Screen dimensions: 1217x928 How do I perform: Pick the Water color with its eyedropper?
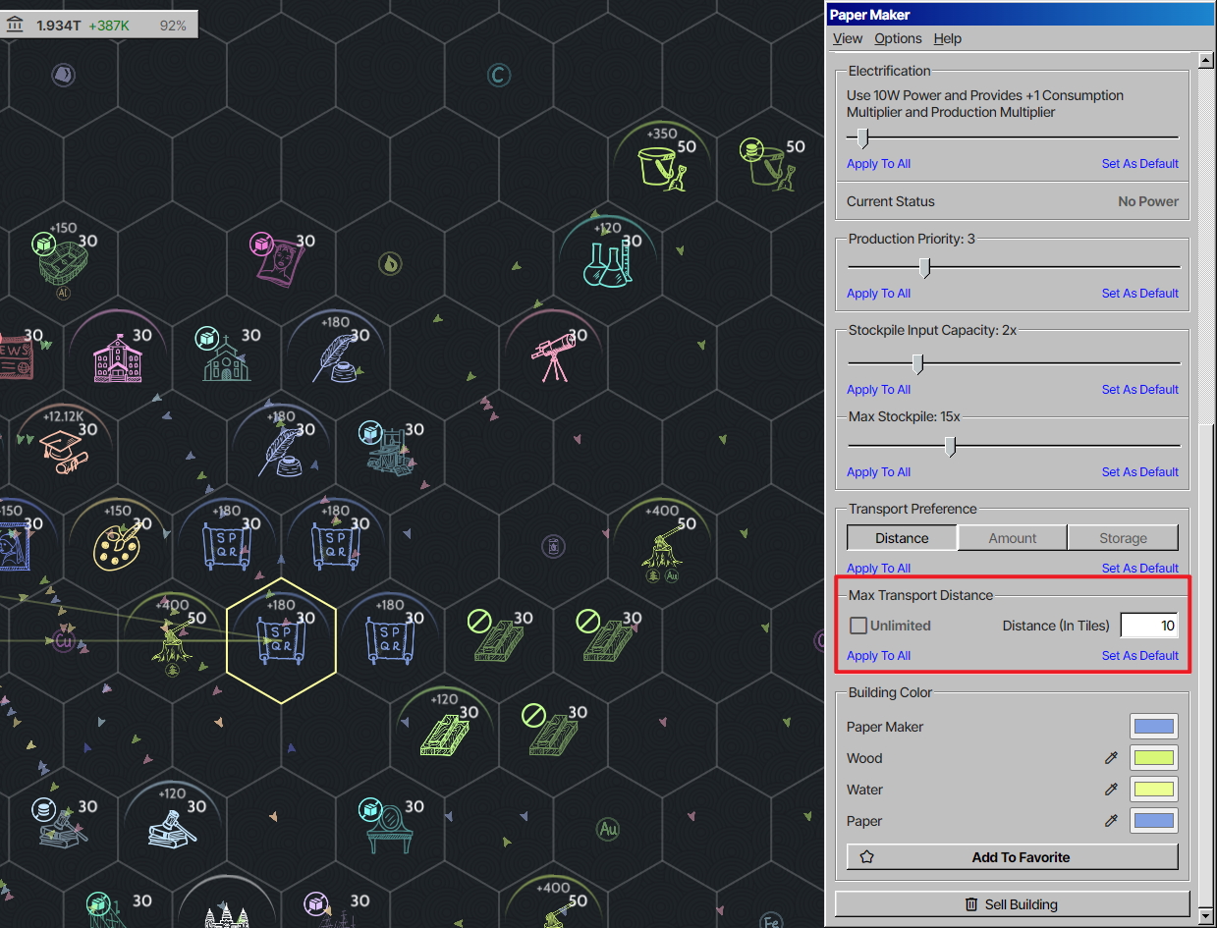[x=1111, y=790]
